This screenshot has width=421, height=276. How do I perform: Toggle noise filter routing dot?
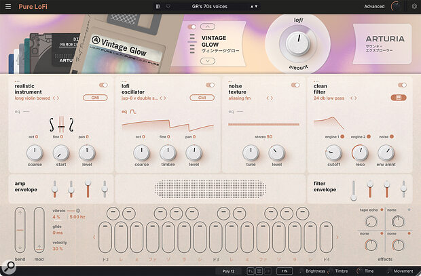[392, 136]
